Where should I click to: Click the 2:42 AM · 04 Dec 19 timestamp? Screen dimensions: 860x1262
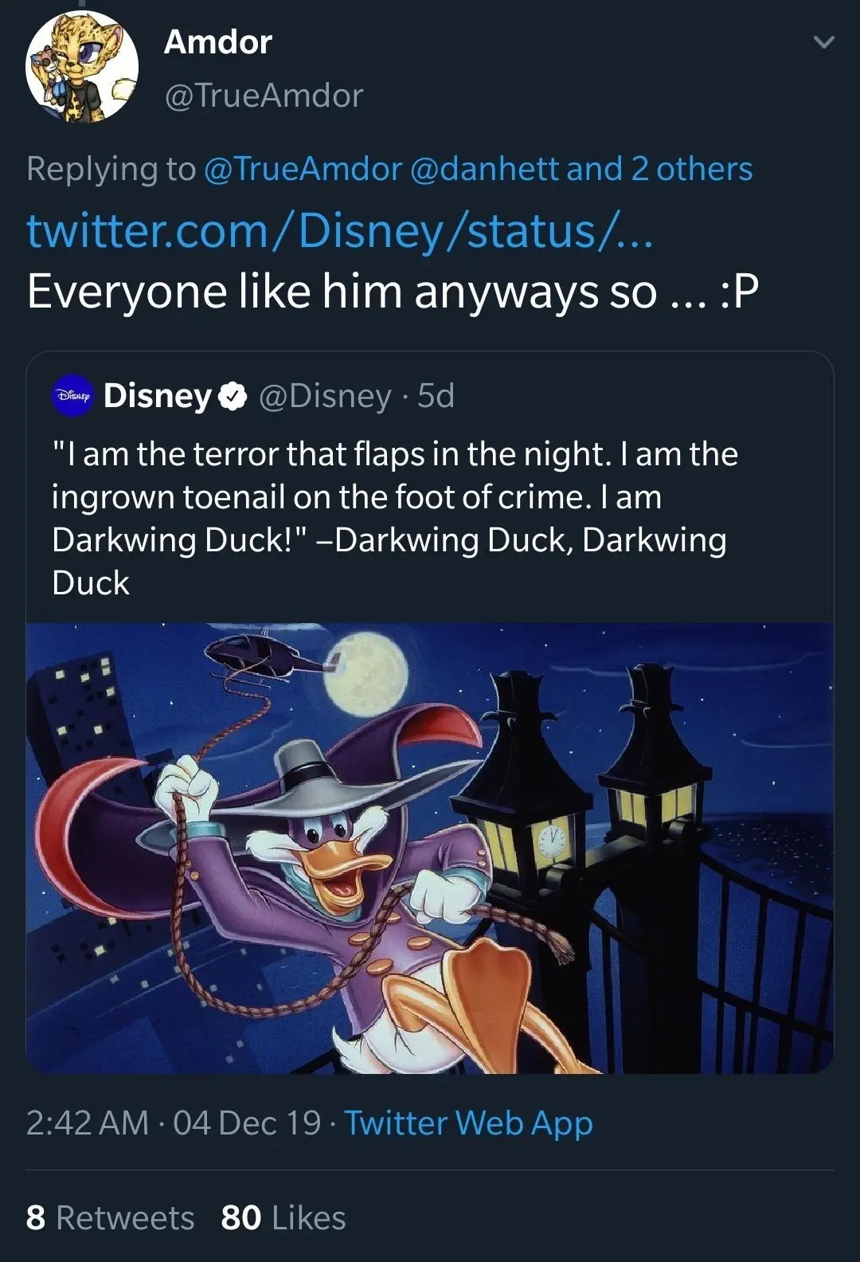pyautogui.click(x=173, y=1123)
